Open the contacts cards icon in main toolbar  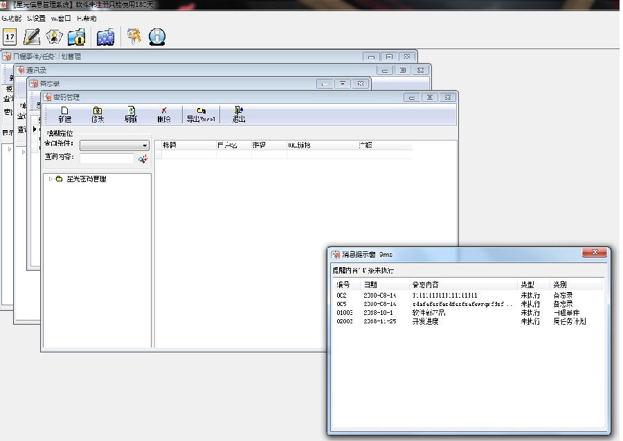(54, 37)
